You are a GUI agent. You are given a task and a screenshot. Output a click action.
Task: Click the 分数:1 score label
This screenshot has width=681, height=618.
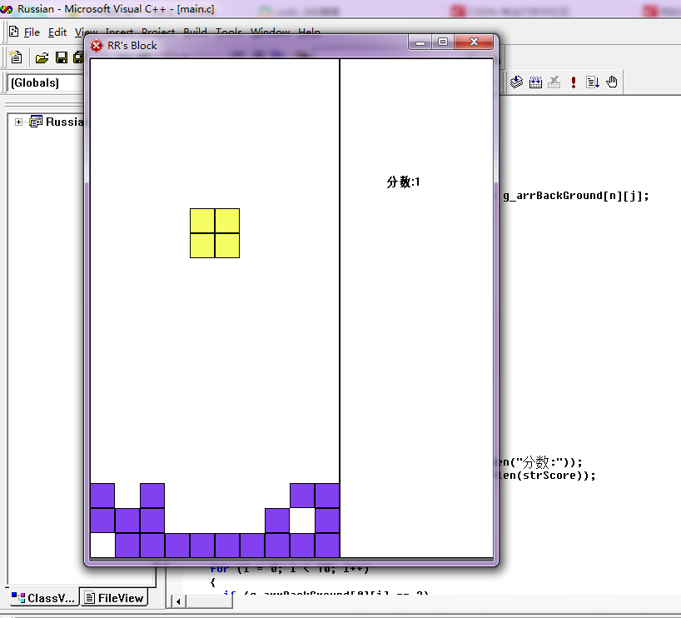[x=404, y=182]
